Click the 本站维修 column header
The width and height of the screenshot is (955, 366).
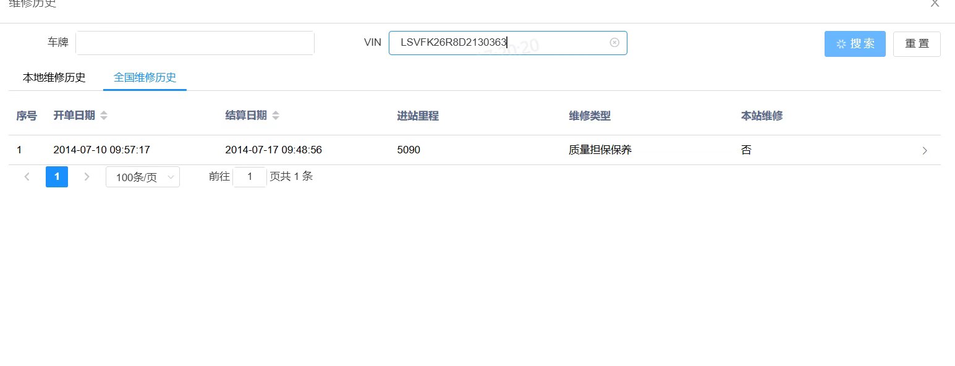[762, 116]
